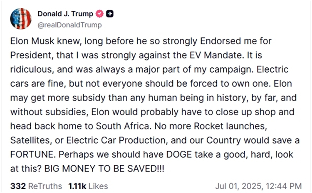This screenshot has height=193, width=312.
Task: Click the number 332 in the stats
Action: 18,186
